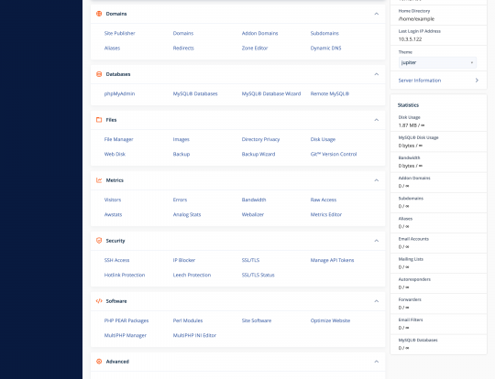The height and width of the screenshot is (379, 495).
Task: Open Server Information link
Action: (420, 81)
